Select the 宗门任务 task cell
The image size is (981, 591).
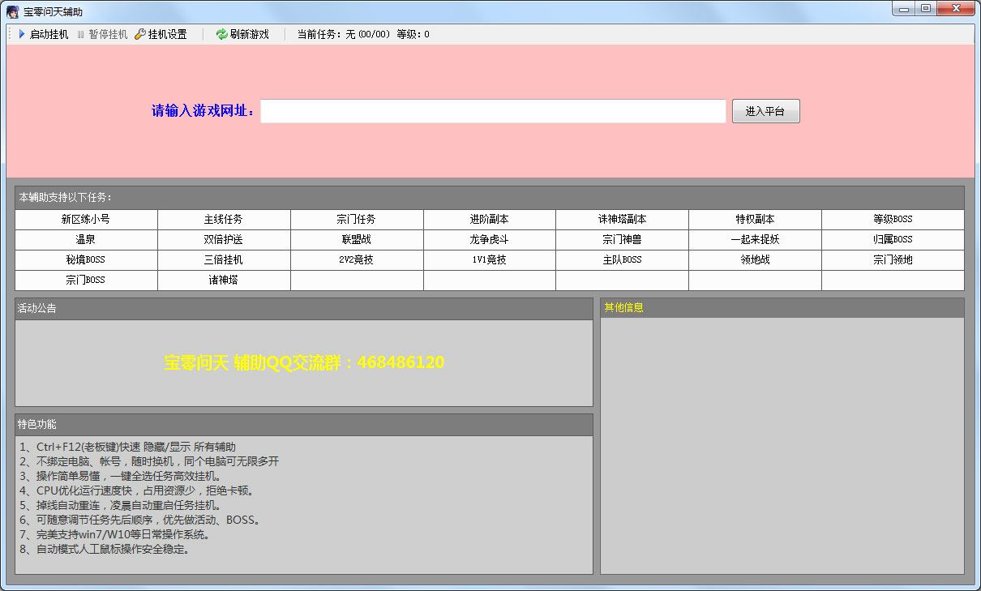[357, 220]
